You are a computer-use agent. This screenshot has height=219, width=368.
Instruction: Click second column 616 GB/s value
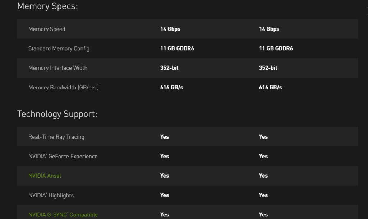coord(270,87)
